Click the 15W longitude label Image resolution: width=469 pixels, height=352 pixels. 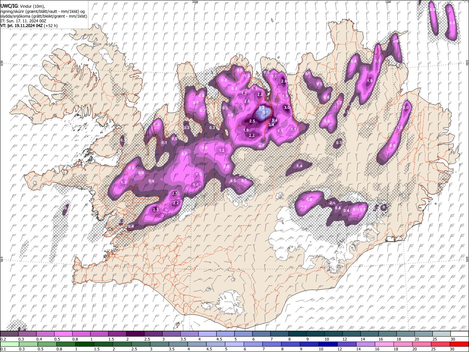pos(388,2)
